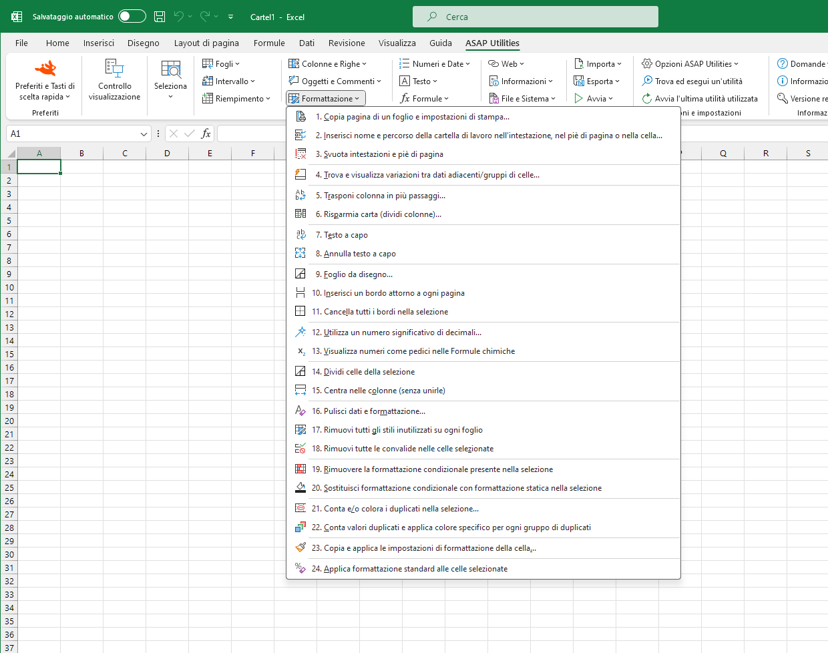This screenshot has height=653, width=828.
Task: Switch to the Layout di pagina tab
Action: click(x=206, y=43)
